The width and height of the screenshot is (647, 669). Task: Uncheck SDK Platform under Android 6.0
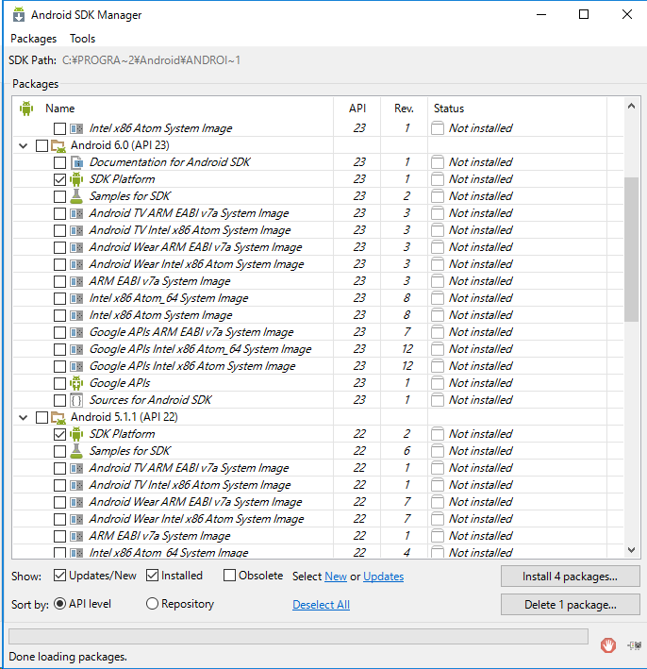coord(60,179)
